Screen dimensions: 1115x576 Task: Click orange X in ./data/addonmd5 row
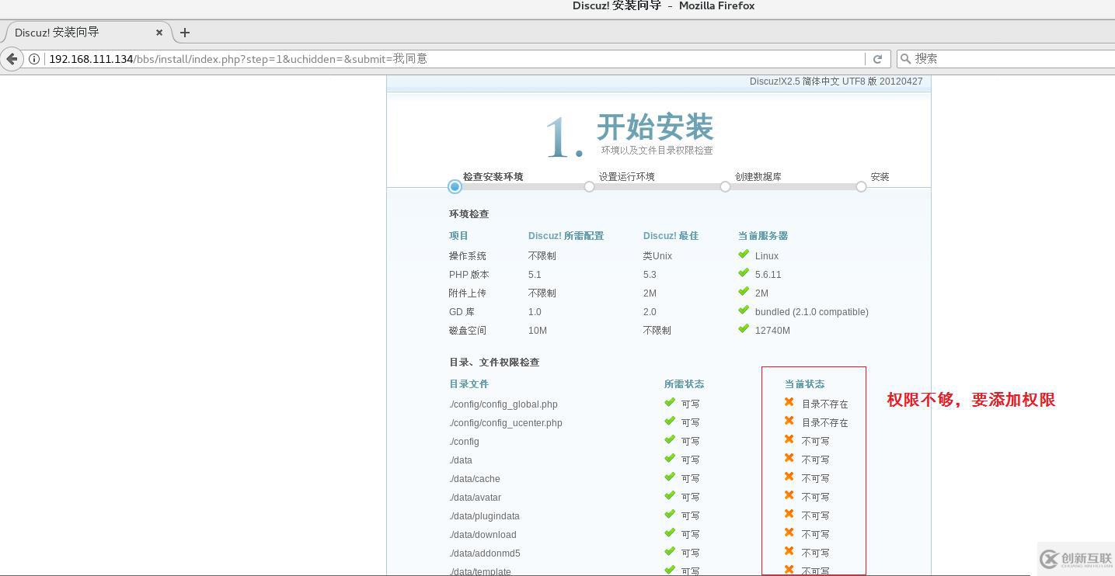pos(789,551)
